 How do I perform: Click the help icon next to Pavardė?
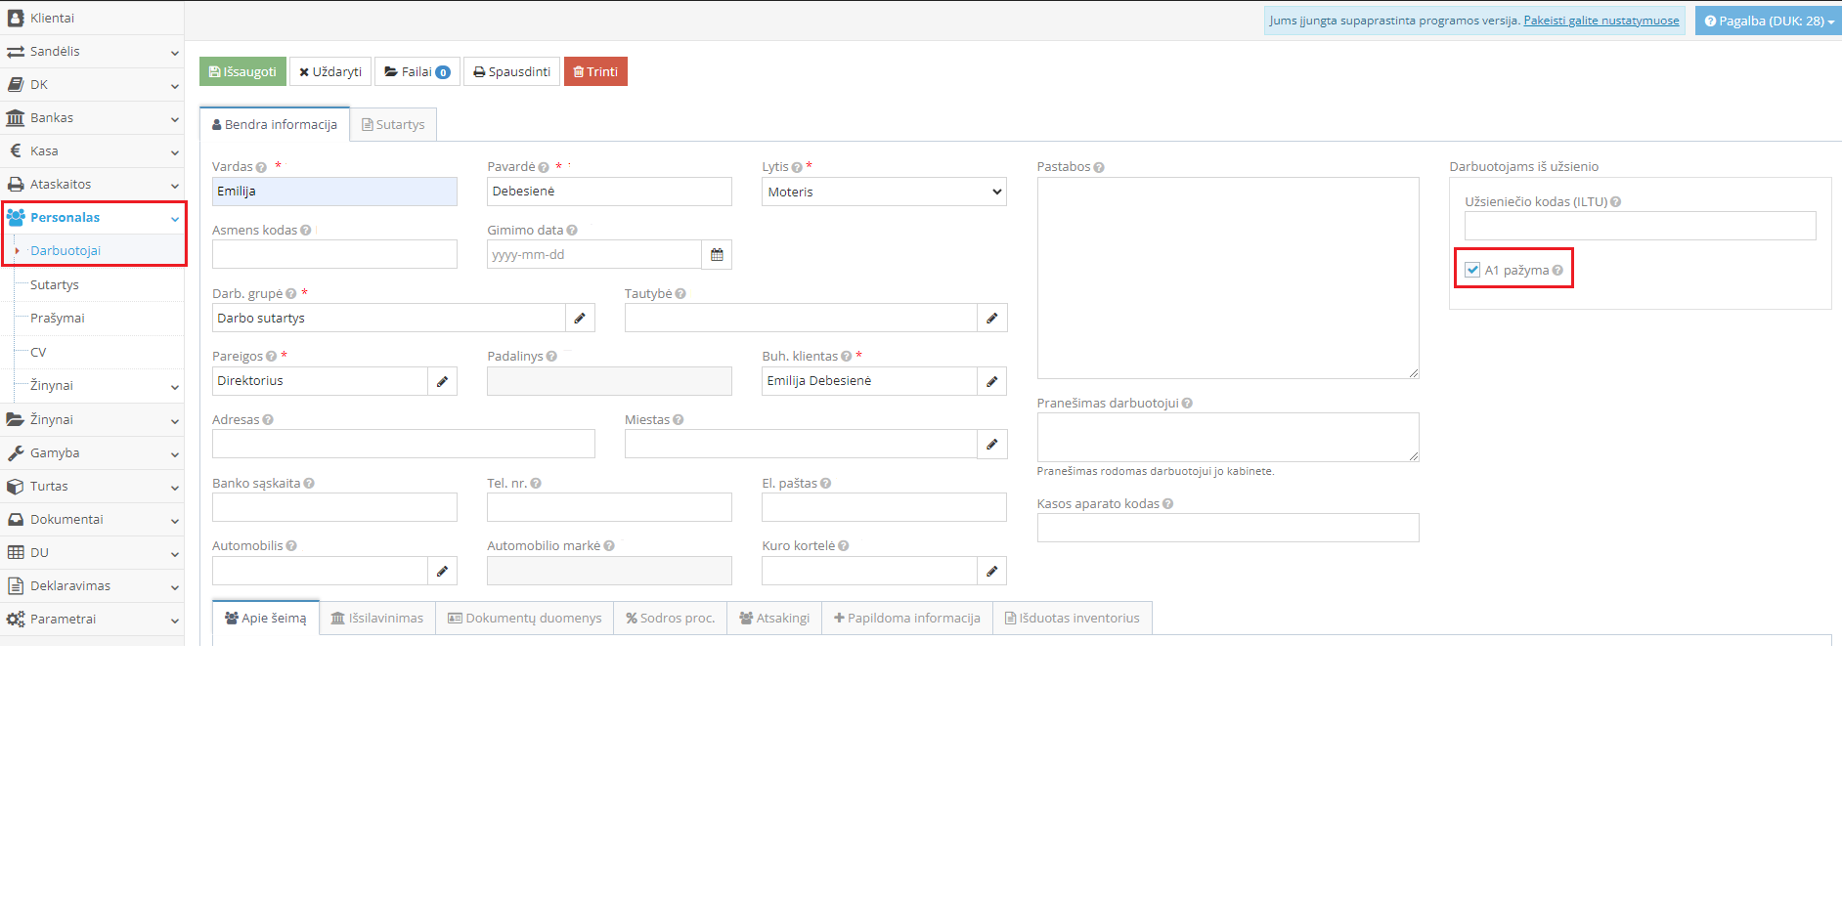click(544, 167)
